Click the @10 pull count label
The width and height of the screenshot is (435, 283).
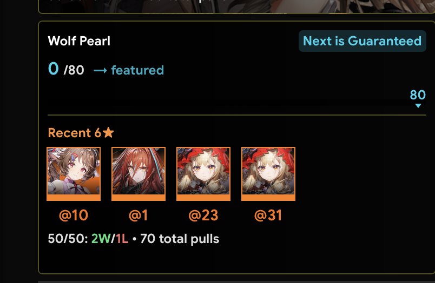(74, 215)
